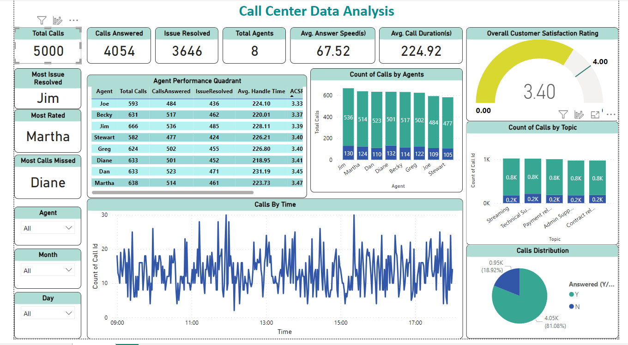Expand the Agent slicer dropdown

(x=69, y=228)
